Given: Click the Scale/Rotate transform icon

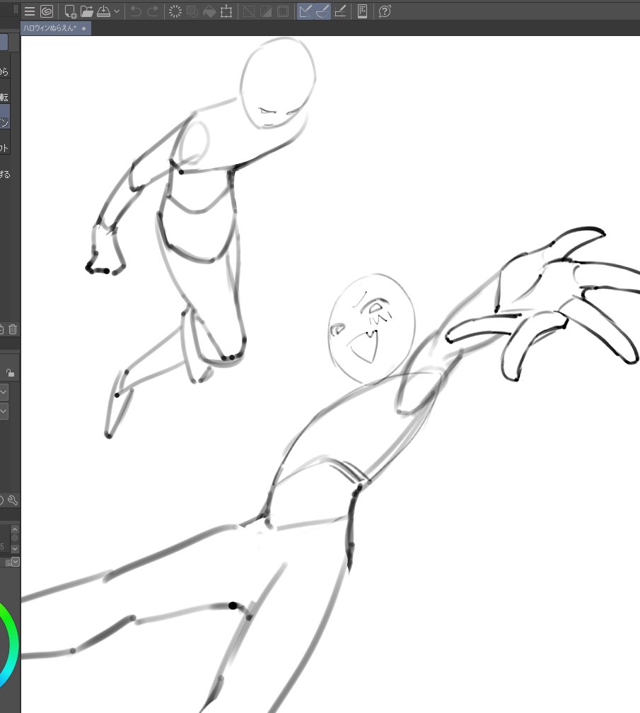Looking at the screenshot, I should pos(226,11).
